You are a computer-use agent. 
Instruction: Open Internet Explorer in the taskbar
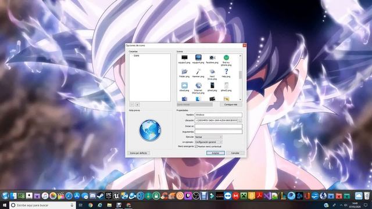pyautogui.click(x=100, y=205)
